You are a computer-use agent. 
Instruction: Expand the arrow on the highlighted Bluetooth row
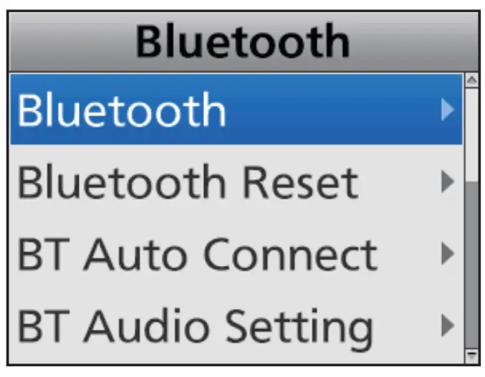448,110
